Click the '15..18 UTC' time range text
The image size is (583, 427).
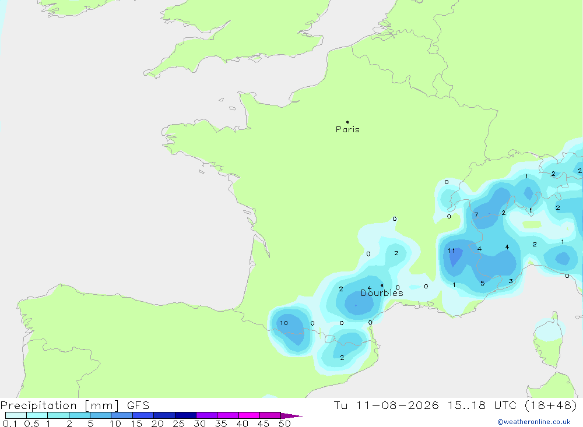pyautogui.click(x=482, y=405)
